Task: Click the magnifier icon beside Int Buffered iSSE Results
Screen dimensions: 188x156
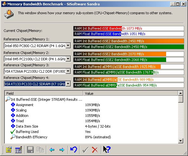Action: tap(8, 99)
